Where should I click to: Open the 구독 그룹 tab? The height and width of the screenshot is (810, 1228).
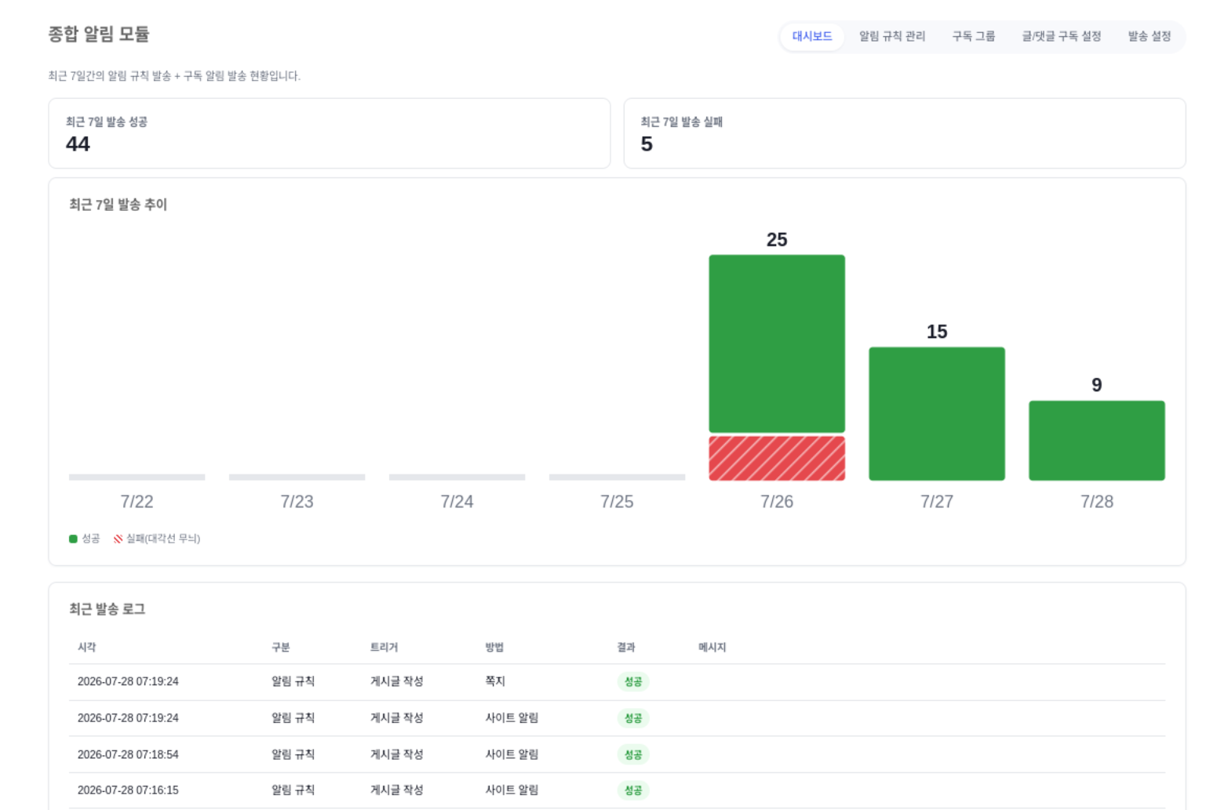pos(974,37)
